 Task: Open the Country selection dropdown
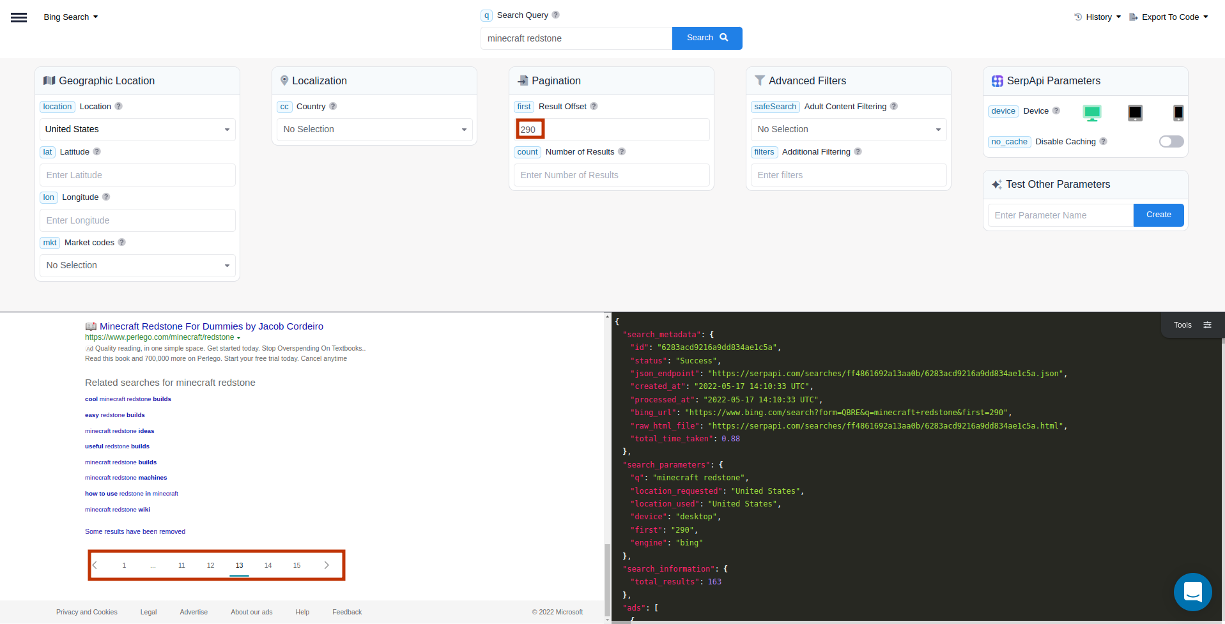[374, 129]
